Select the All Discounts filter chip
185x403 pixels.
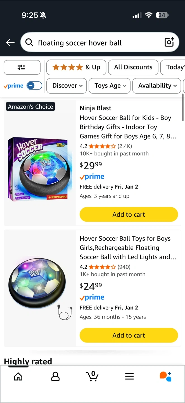133,67
